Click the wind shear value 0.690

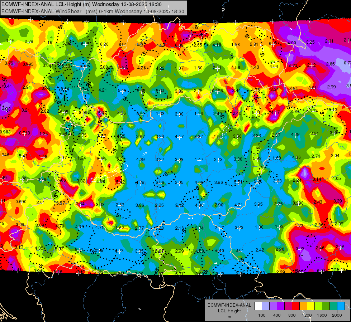coord(21,202)
